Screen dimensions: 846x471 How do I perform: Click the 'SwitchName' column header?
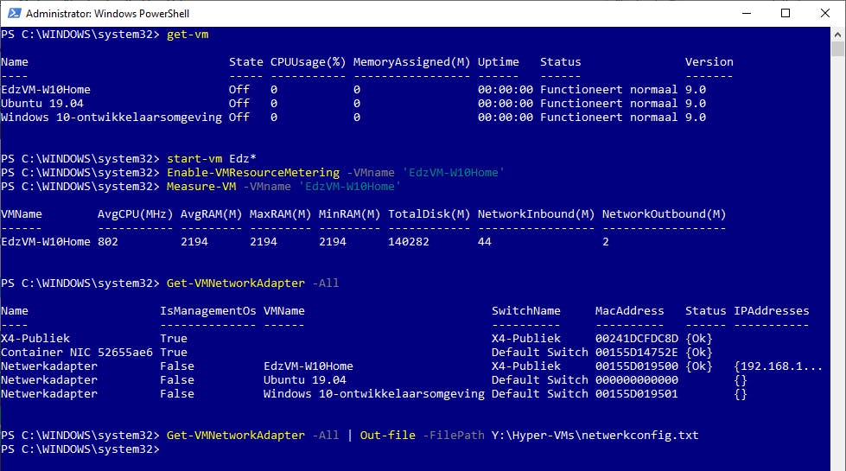coord(526,311)
